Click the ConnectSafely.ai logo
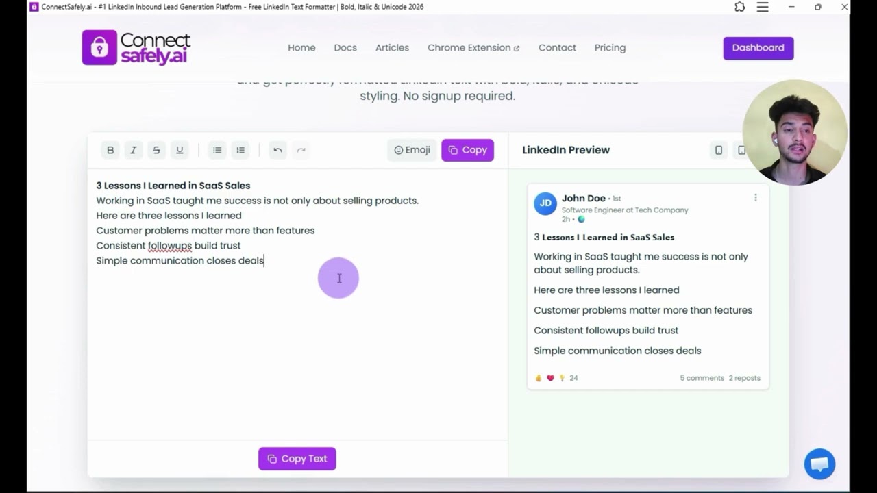 pyautogui.click(x=136, y=48)
